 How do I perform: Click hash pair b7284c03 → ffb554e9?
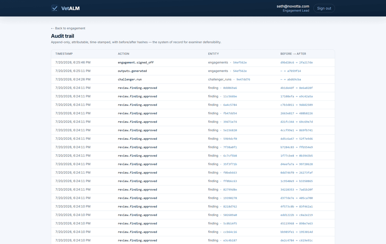point(296,147)
